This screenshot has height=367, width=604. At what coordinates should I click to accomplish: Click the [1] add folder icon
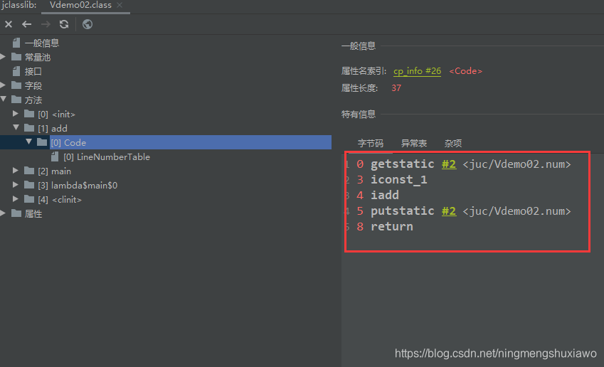29,128
